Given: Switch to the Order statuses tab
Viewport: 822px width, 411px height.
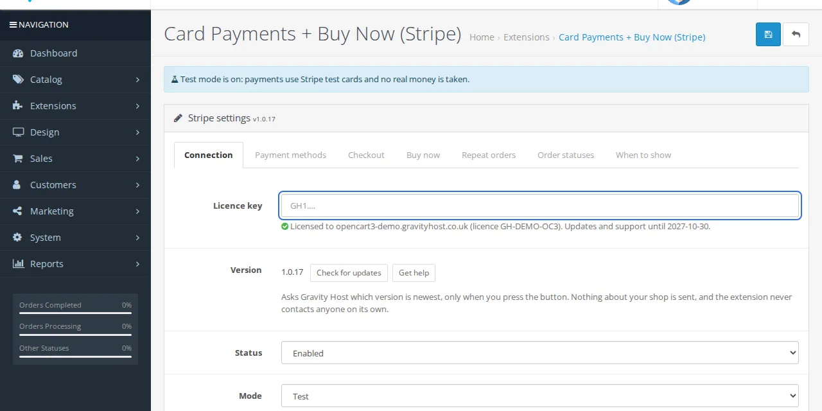Looking at the screenshot, I should click(x=566, y=155).
